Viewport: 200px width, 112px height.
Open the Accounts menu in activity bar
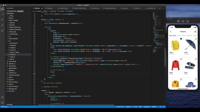[2, 97]
